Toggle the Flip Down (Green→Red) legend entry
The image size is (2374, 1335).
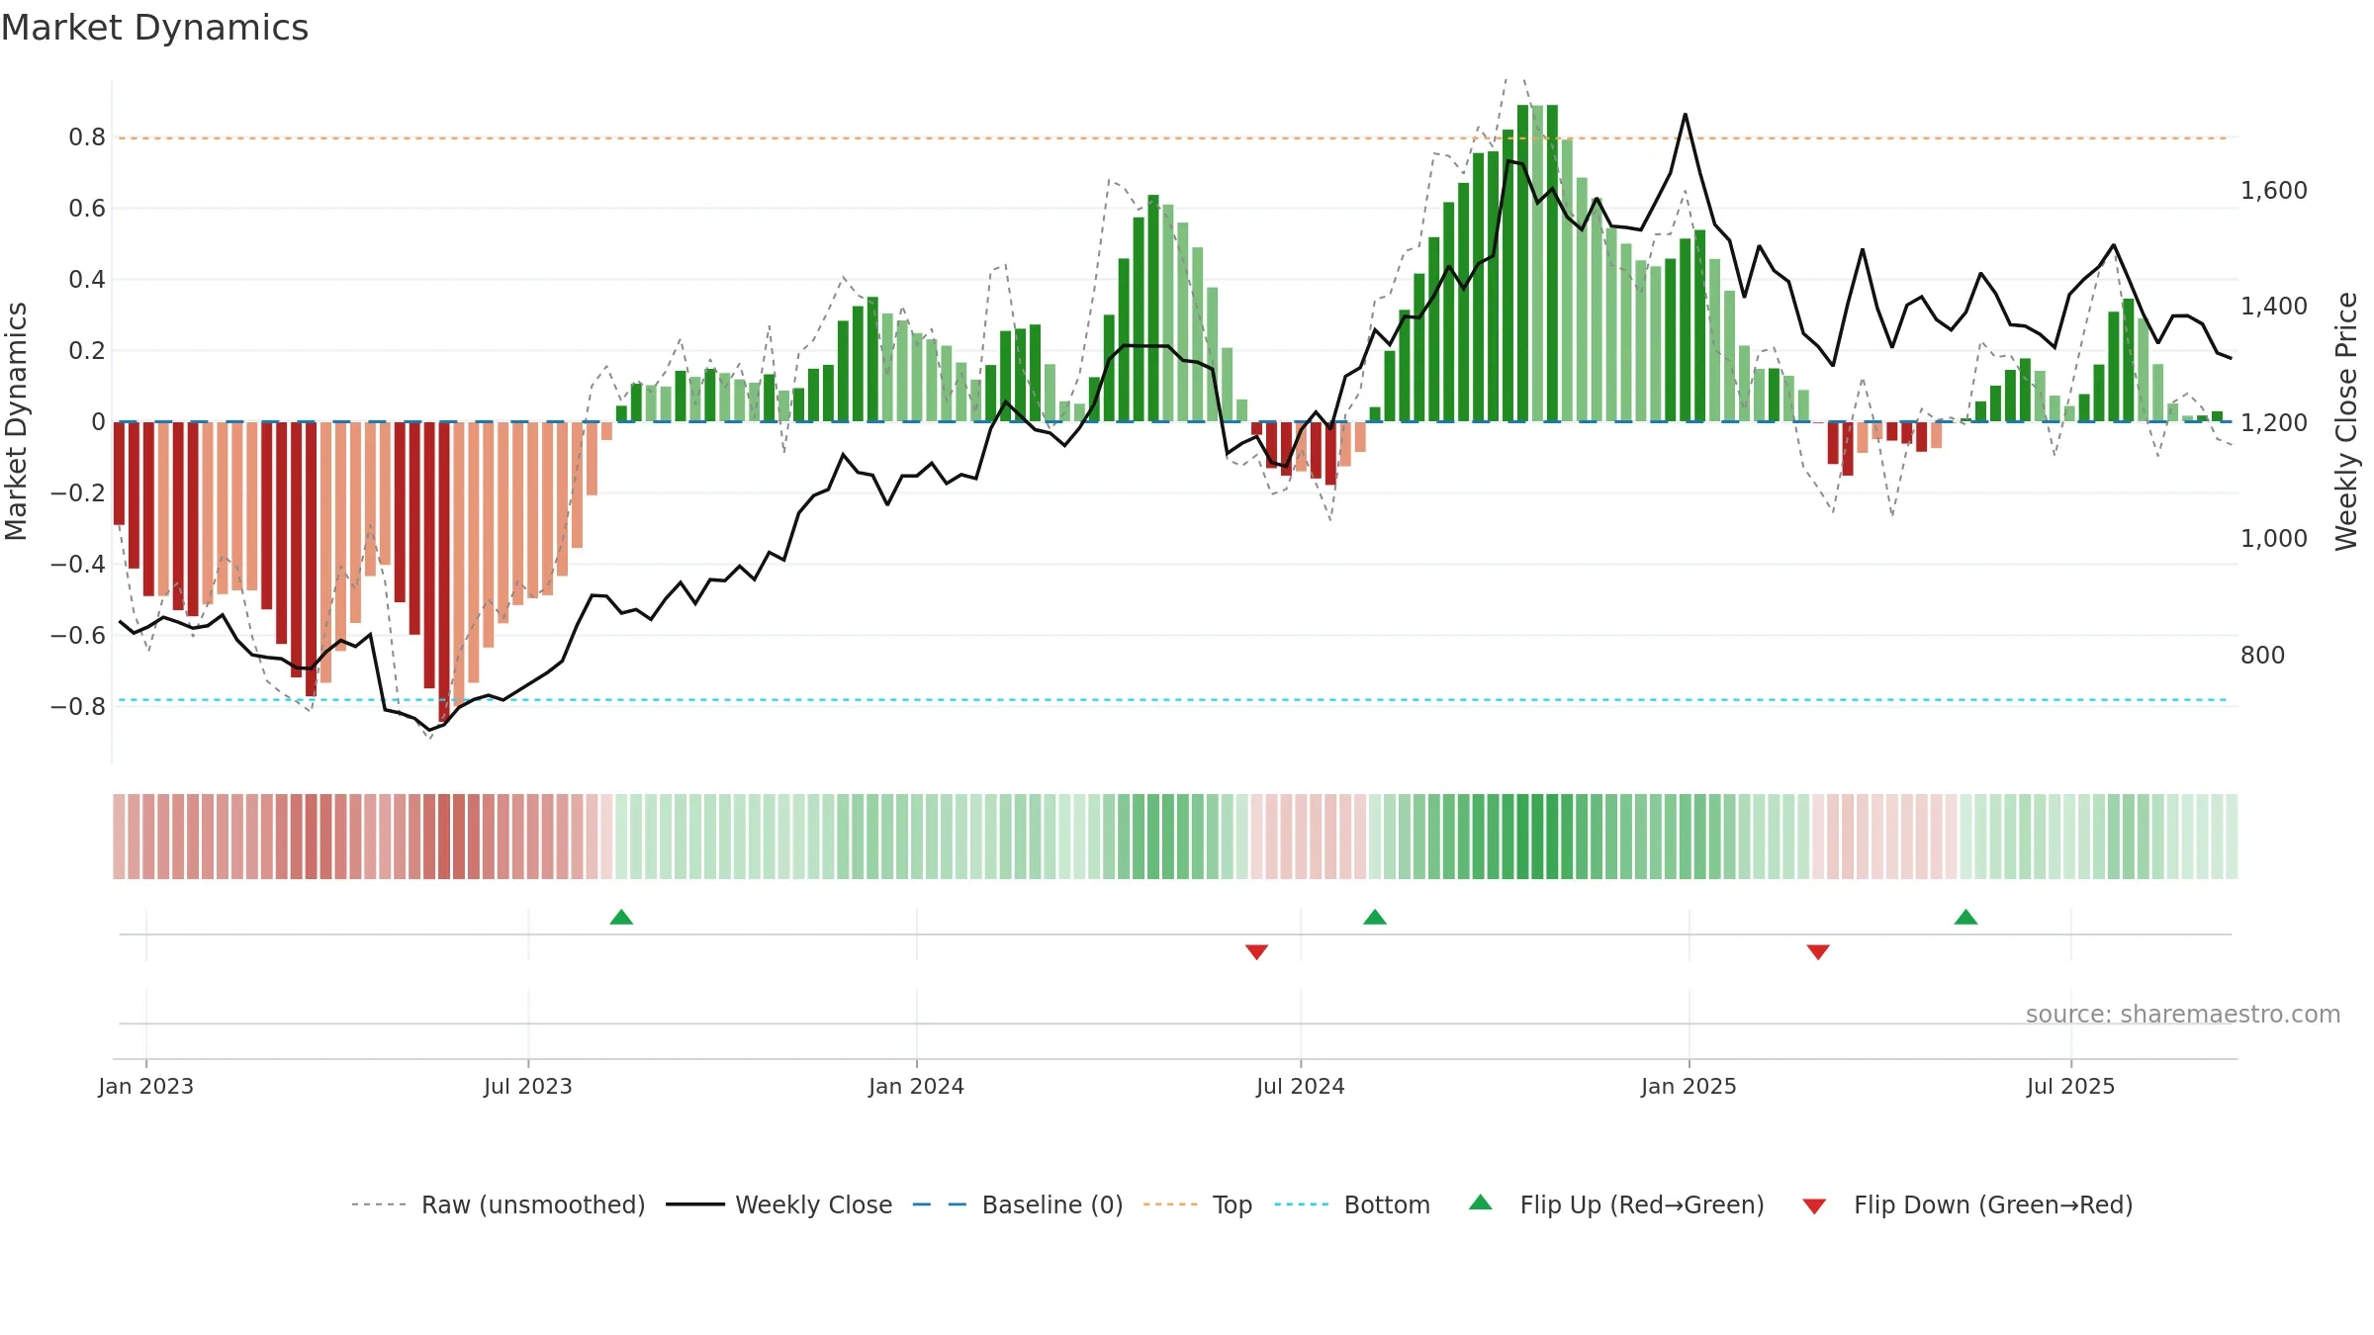click(1967, 1204)
